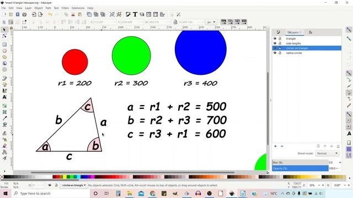Click the Import icon
Image resolution: width=353 pixels, height=198 pixels.
[x=34, y=15]
